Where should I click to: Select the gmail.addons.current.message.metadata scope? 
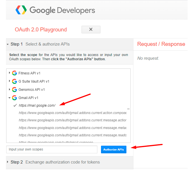point(73,128)
